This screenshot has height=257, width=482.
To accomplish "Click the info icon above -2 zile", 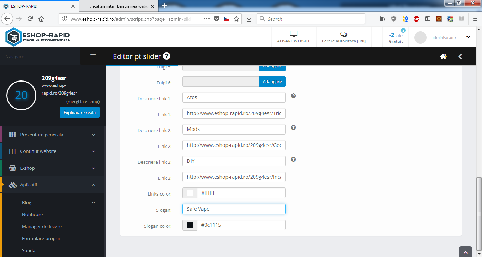I will tap(403, 30).
